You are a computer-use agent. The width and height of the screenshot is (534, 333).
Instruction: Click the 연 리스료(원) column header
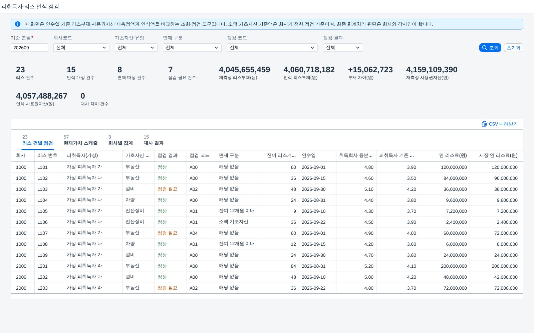tap(444, 156)
